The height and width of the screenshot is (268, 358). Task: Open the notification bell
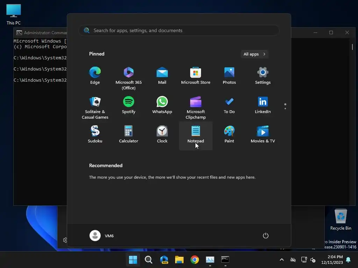(x=349, y=260)
